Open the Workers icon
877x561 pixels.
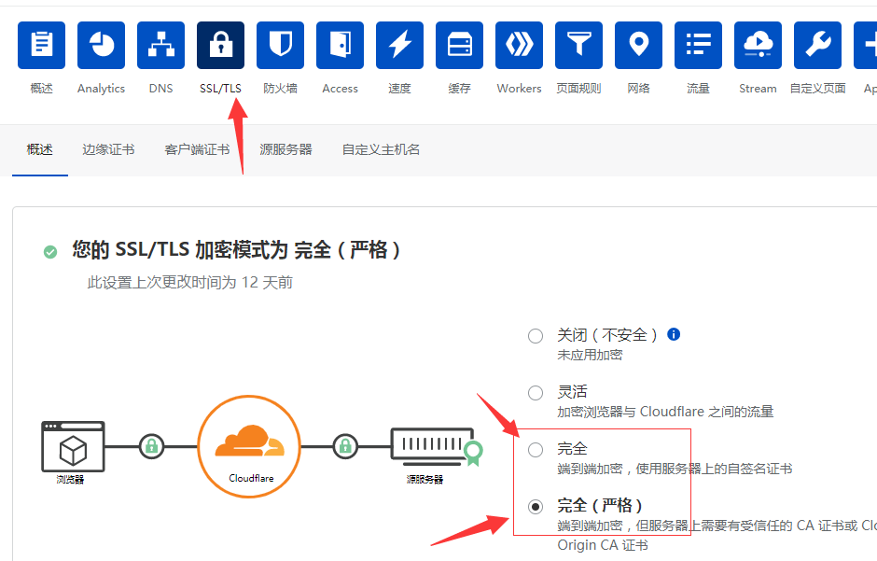click(x=519, y=46)
